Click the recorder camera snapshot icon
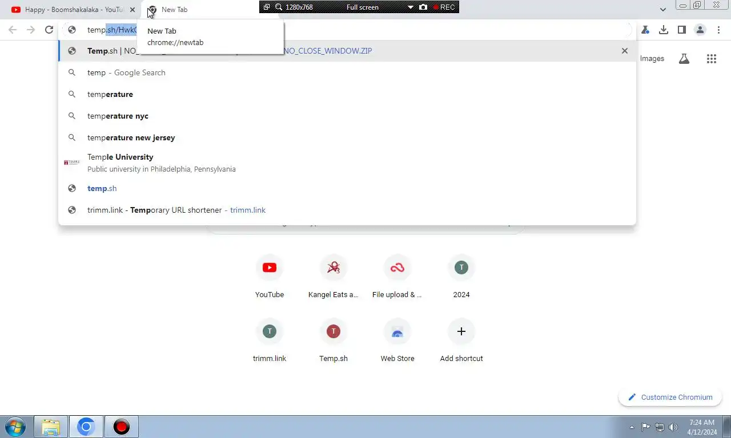This screenshot has height=438, width=731. [x=423, y=7]
